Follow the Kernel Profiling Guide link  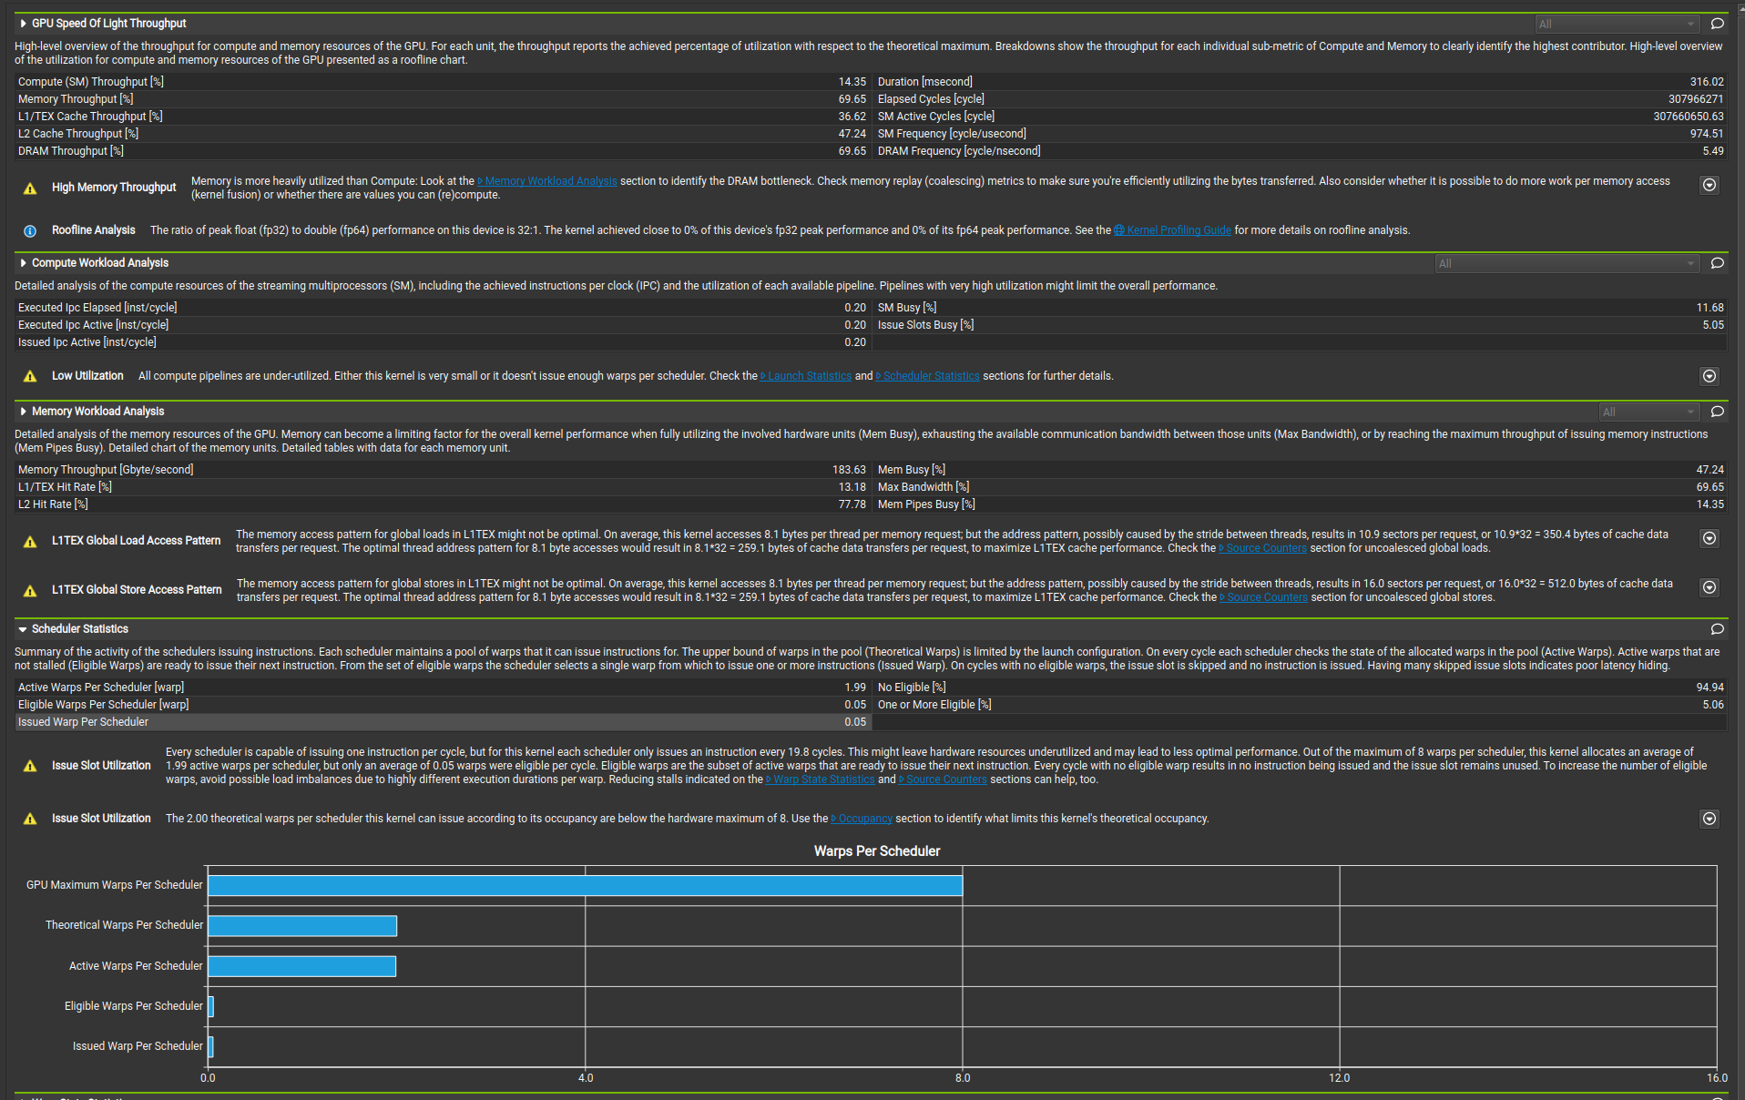tap(1172, 230)
